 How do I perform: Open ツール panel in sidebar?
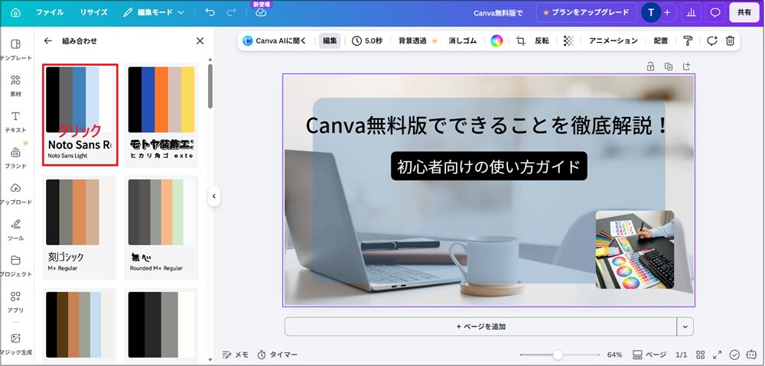pos(15,230)
